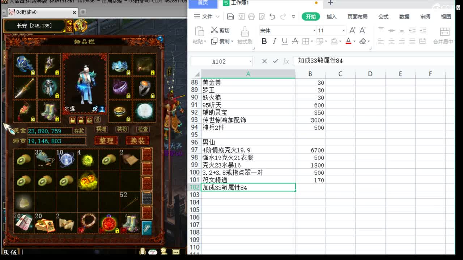
Task: Click the blue helmet equipment slot
Action: point(25,65)
